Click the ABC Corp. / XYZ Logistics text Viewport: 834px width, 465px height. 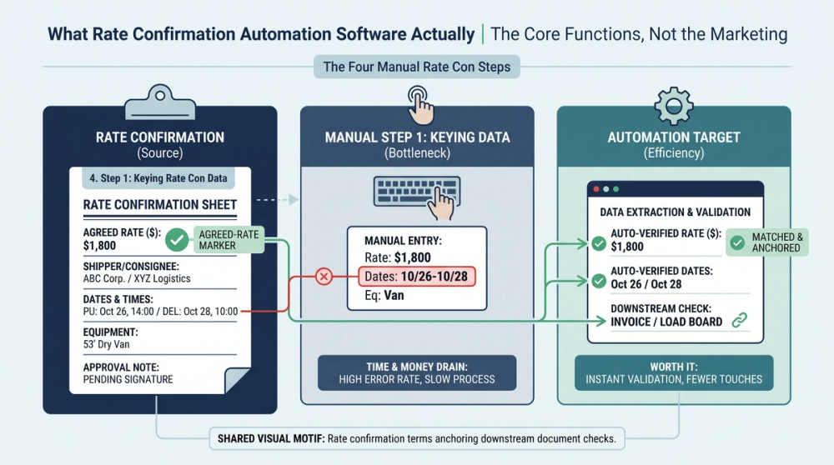click(137, 278)
